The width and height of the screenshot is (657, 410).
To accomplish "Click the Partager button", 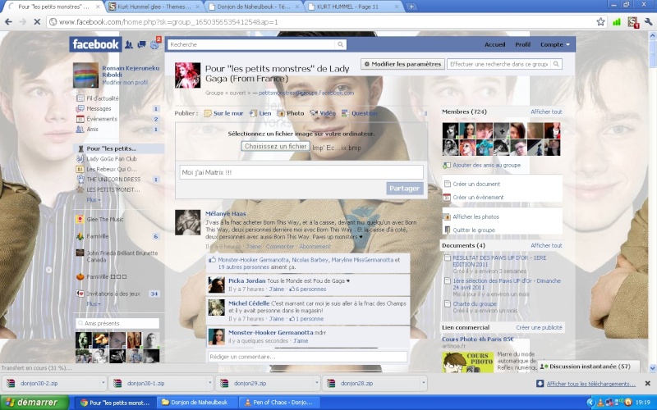I will [x=404, y=189].
